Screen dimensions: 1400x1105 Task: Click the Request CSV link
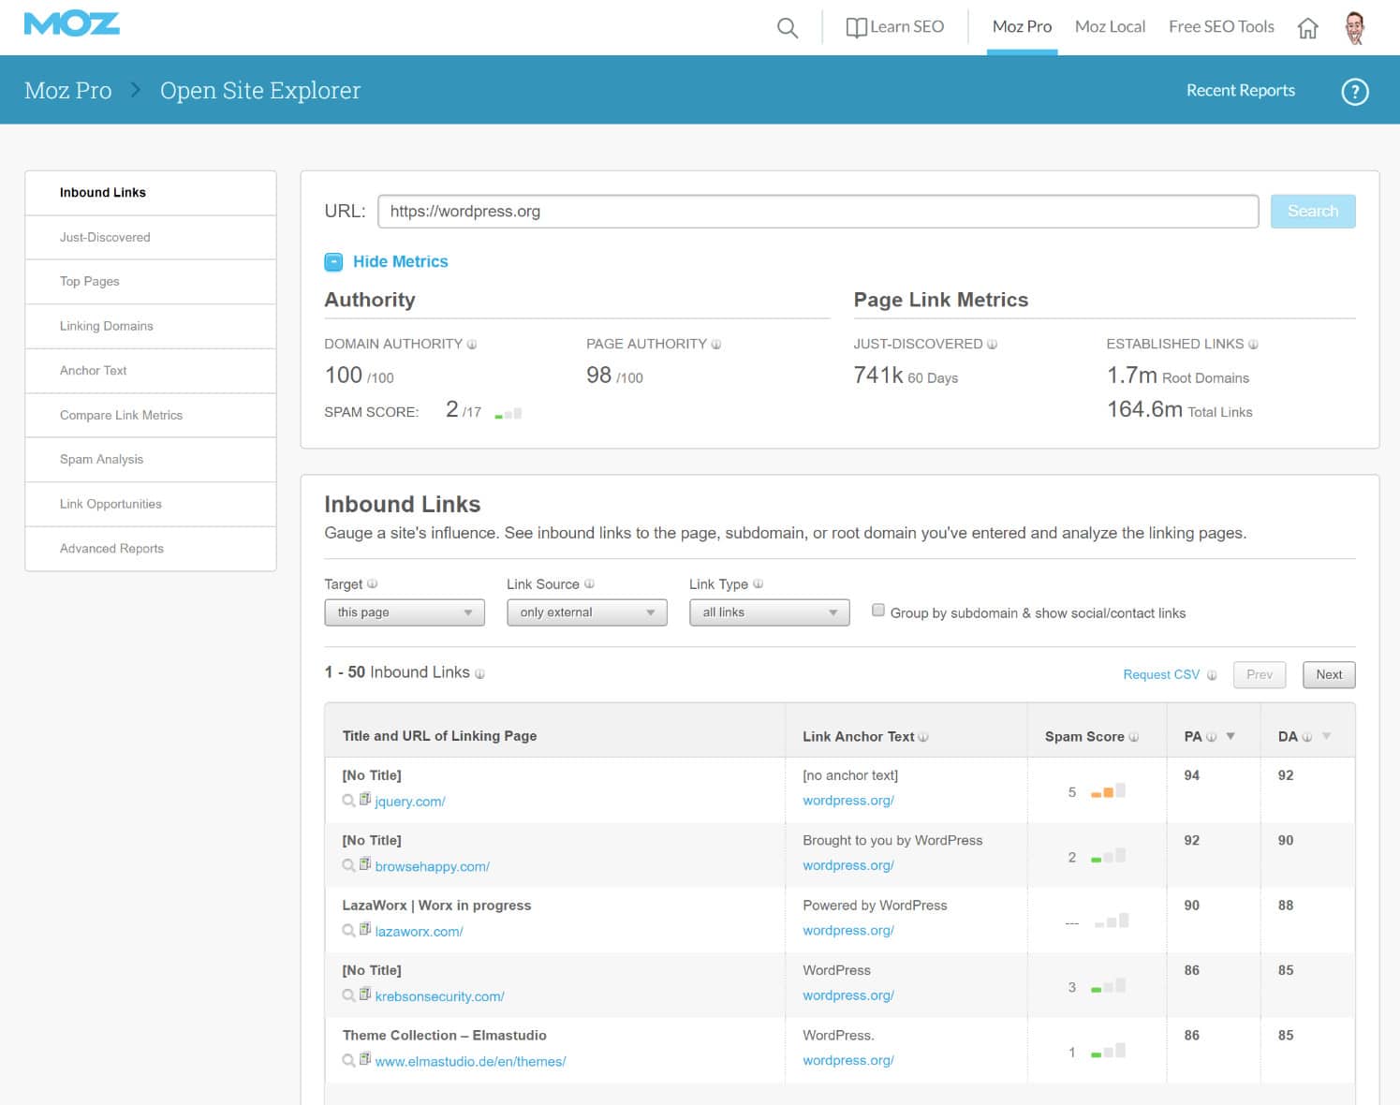pos(1160,674)
